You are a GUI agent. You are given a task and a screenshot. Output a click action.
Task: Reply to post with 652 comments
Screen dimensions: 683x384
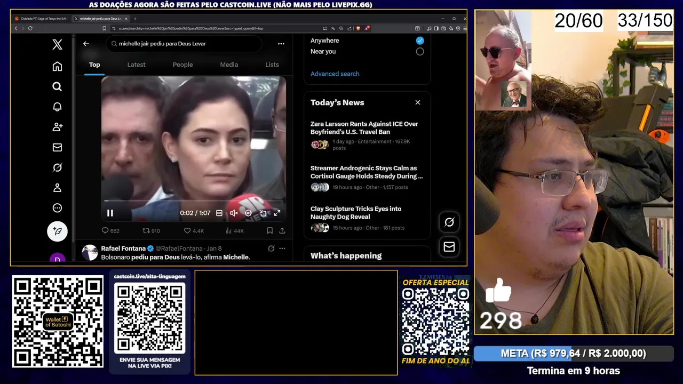pyautogui.click(x=110, y=231)
